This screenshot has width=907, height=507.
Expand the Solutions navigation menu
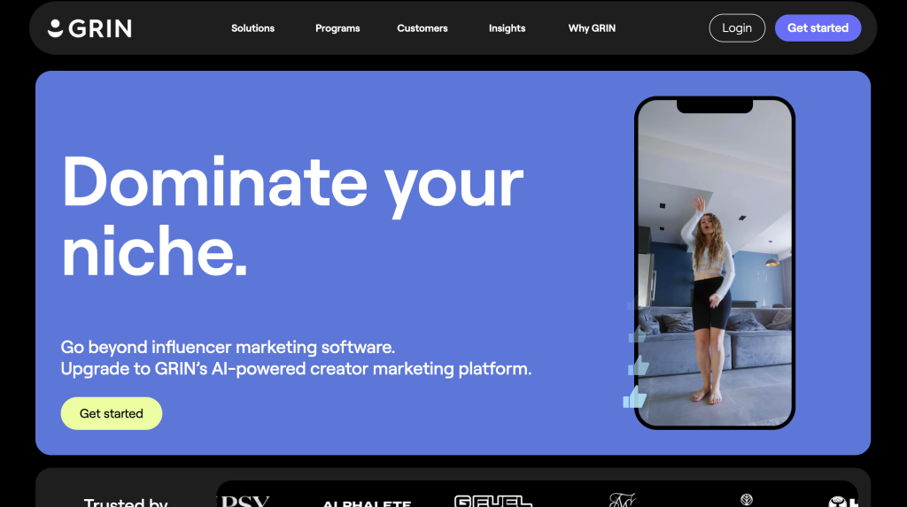coord(252,28)
